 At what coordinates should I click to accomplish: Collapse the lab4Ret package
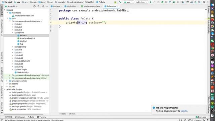tap(13, 33)
